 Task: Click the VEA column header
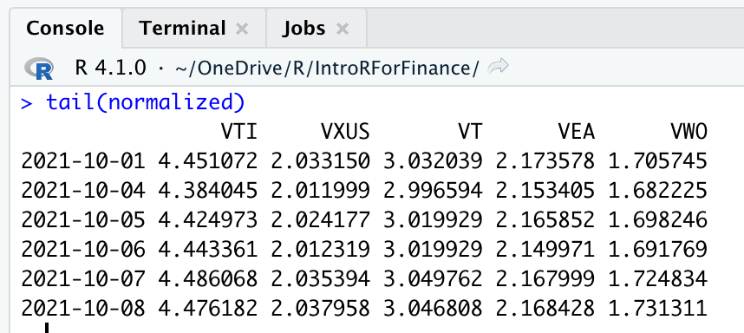(x=577, y=132)
